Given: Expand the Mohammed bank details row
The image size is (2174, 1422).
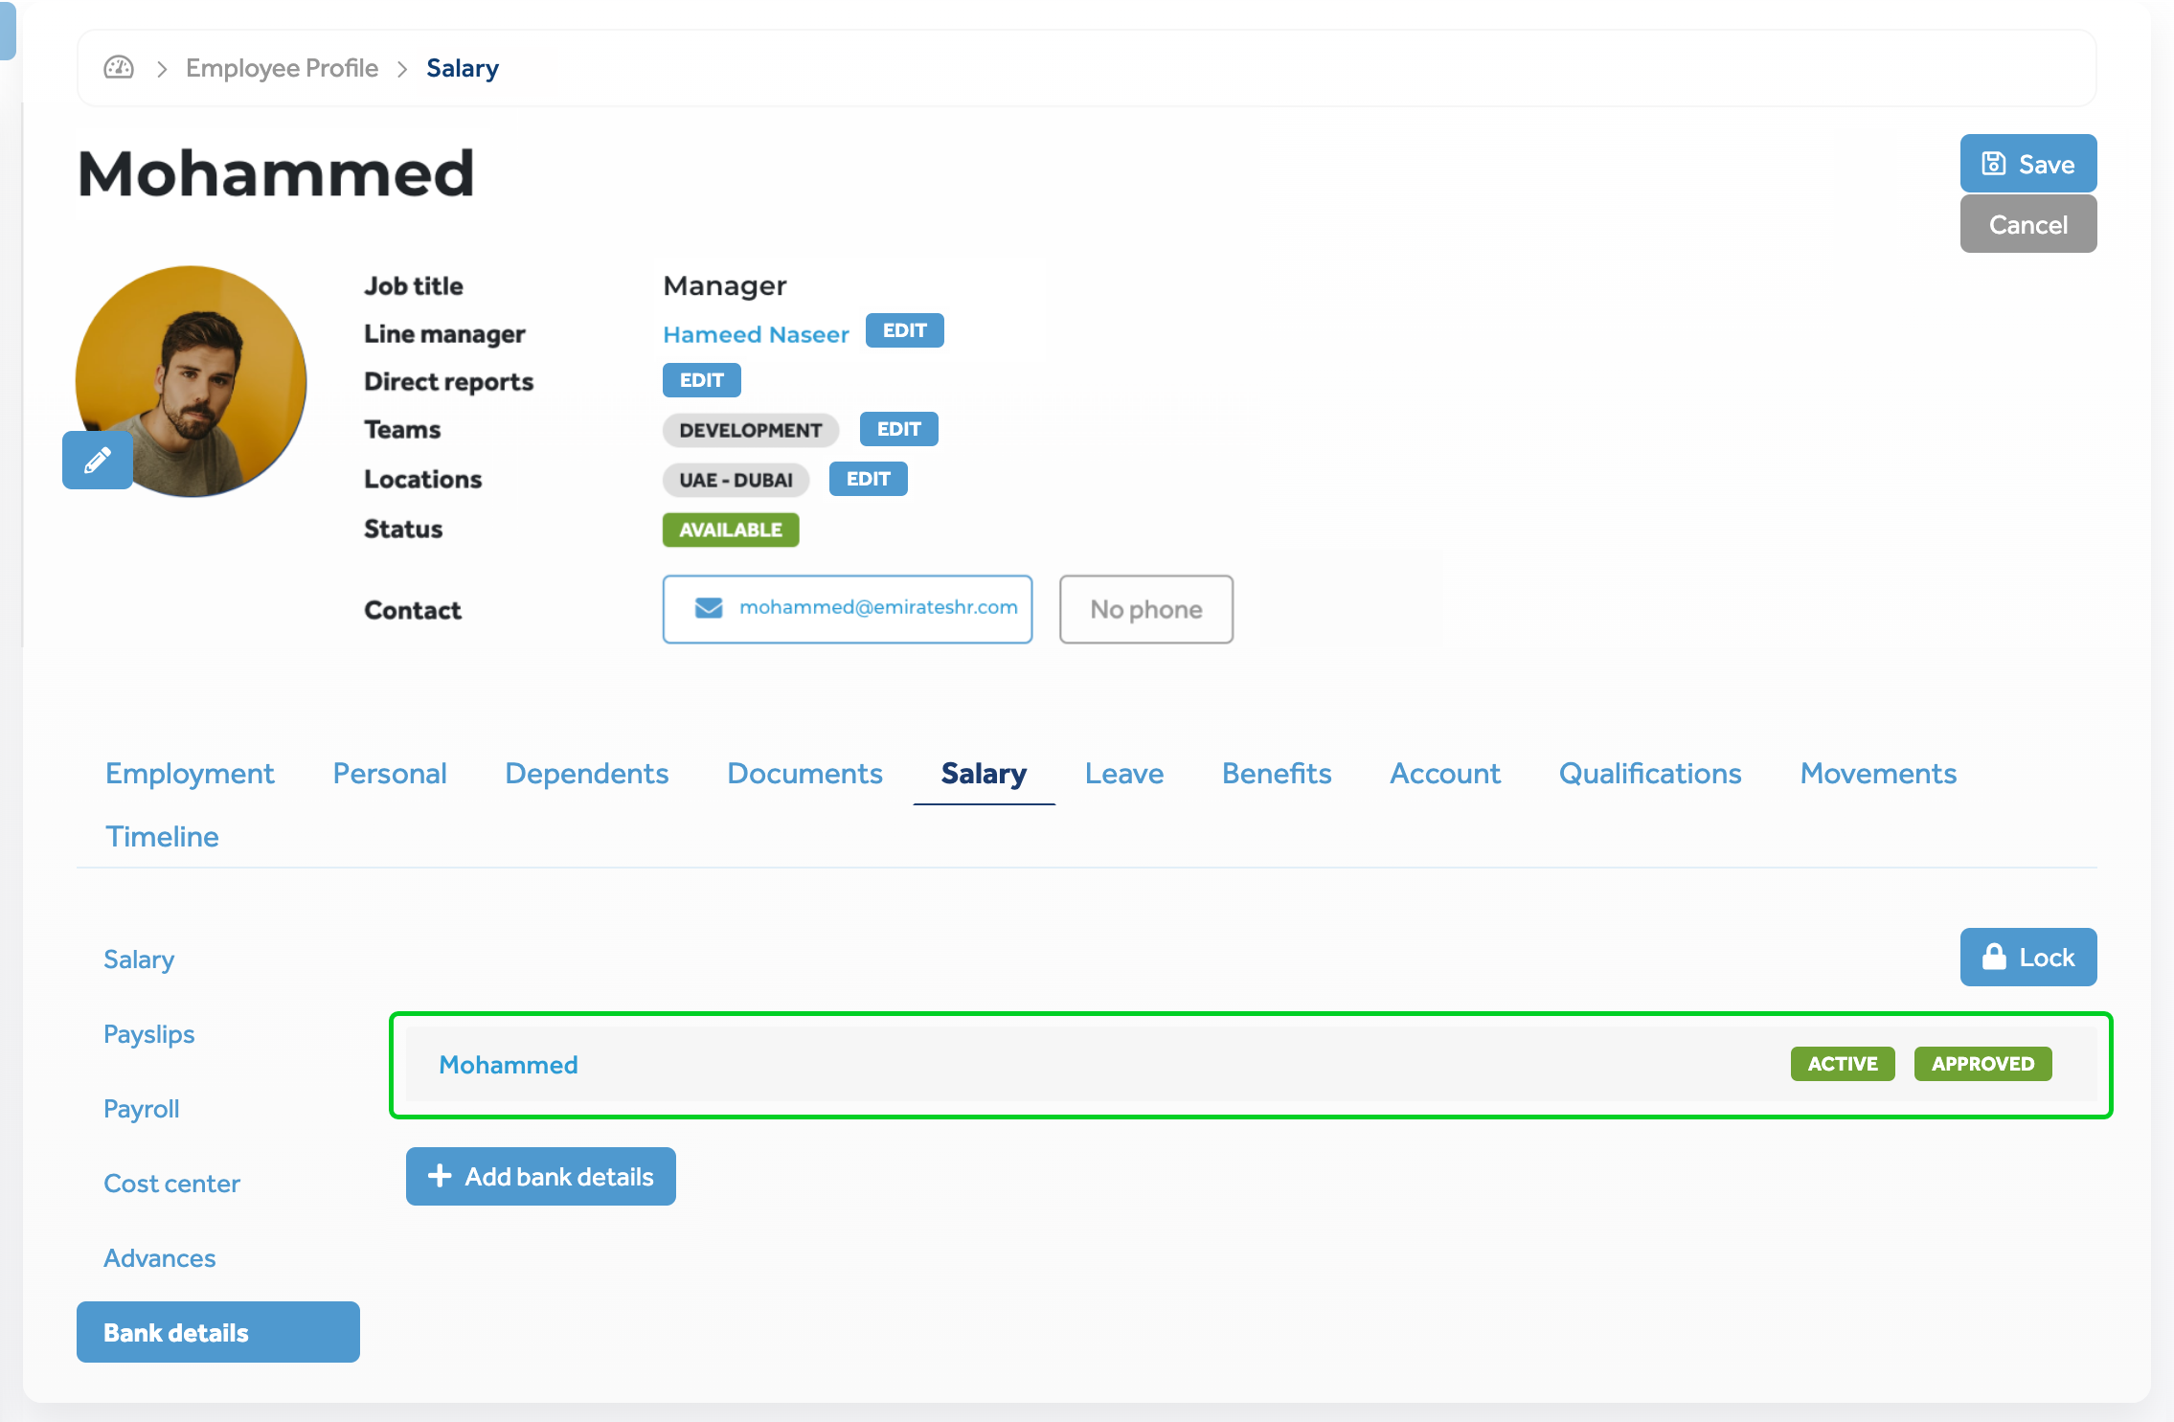Looking at the screenshot, I should [x=1251, y=1064].
